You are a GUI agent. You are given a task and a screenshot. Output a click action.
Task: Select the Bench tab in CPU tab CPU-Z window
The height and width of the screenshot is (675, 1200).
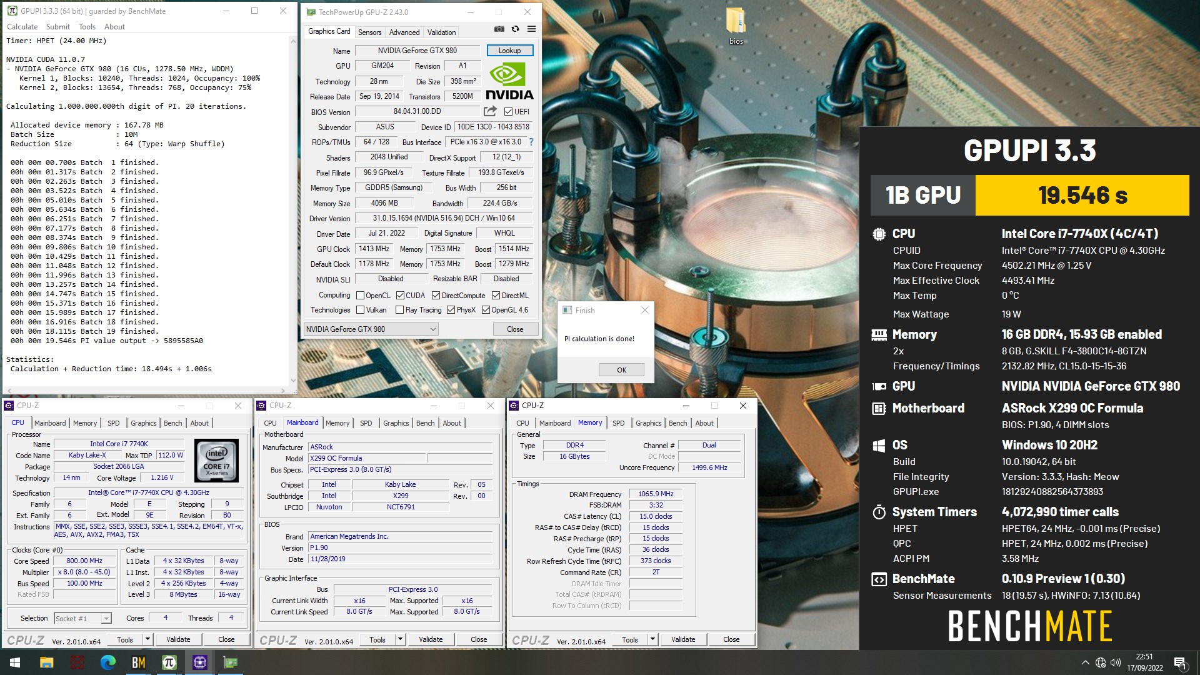point(173,423)
